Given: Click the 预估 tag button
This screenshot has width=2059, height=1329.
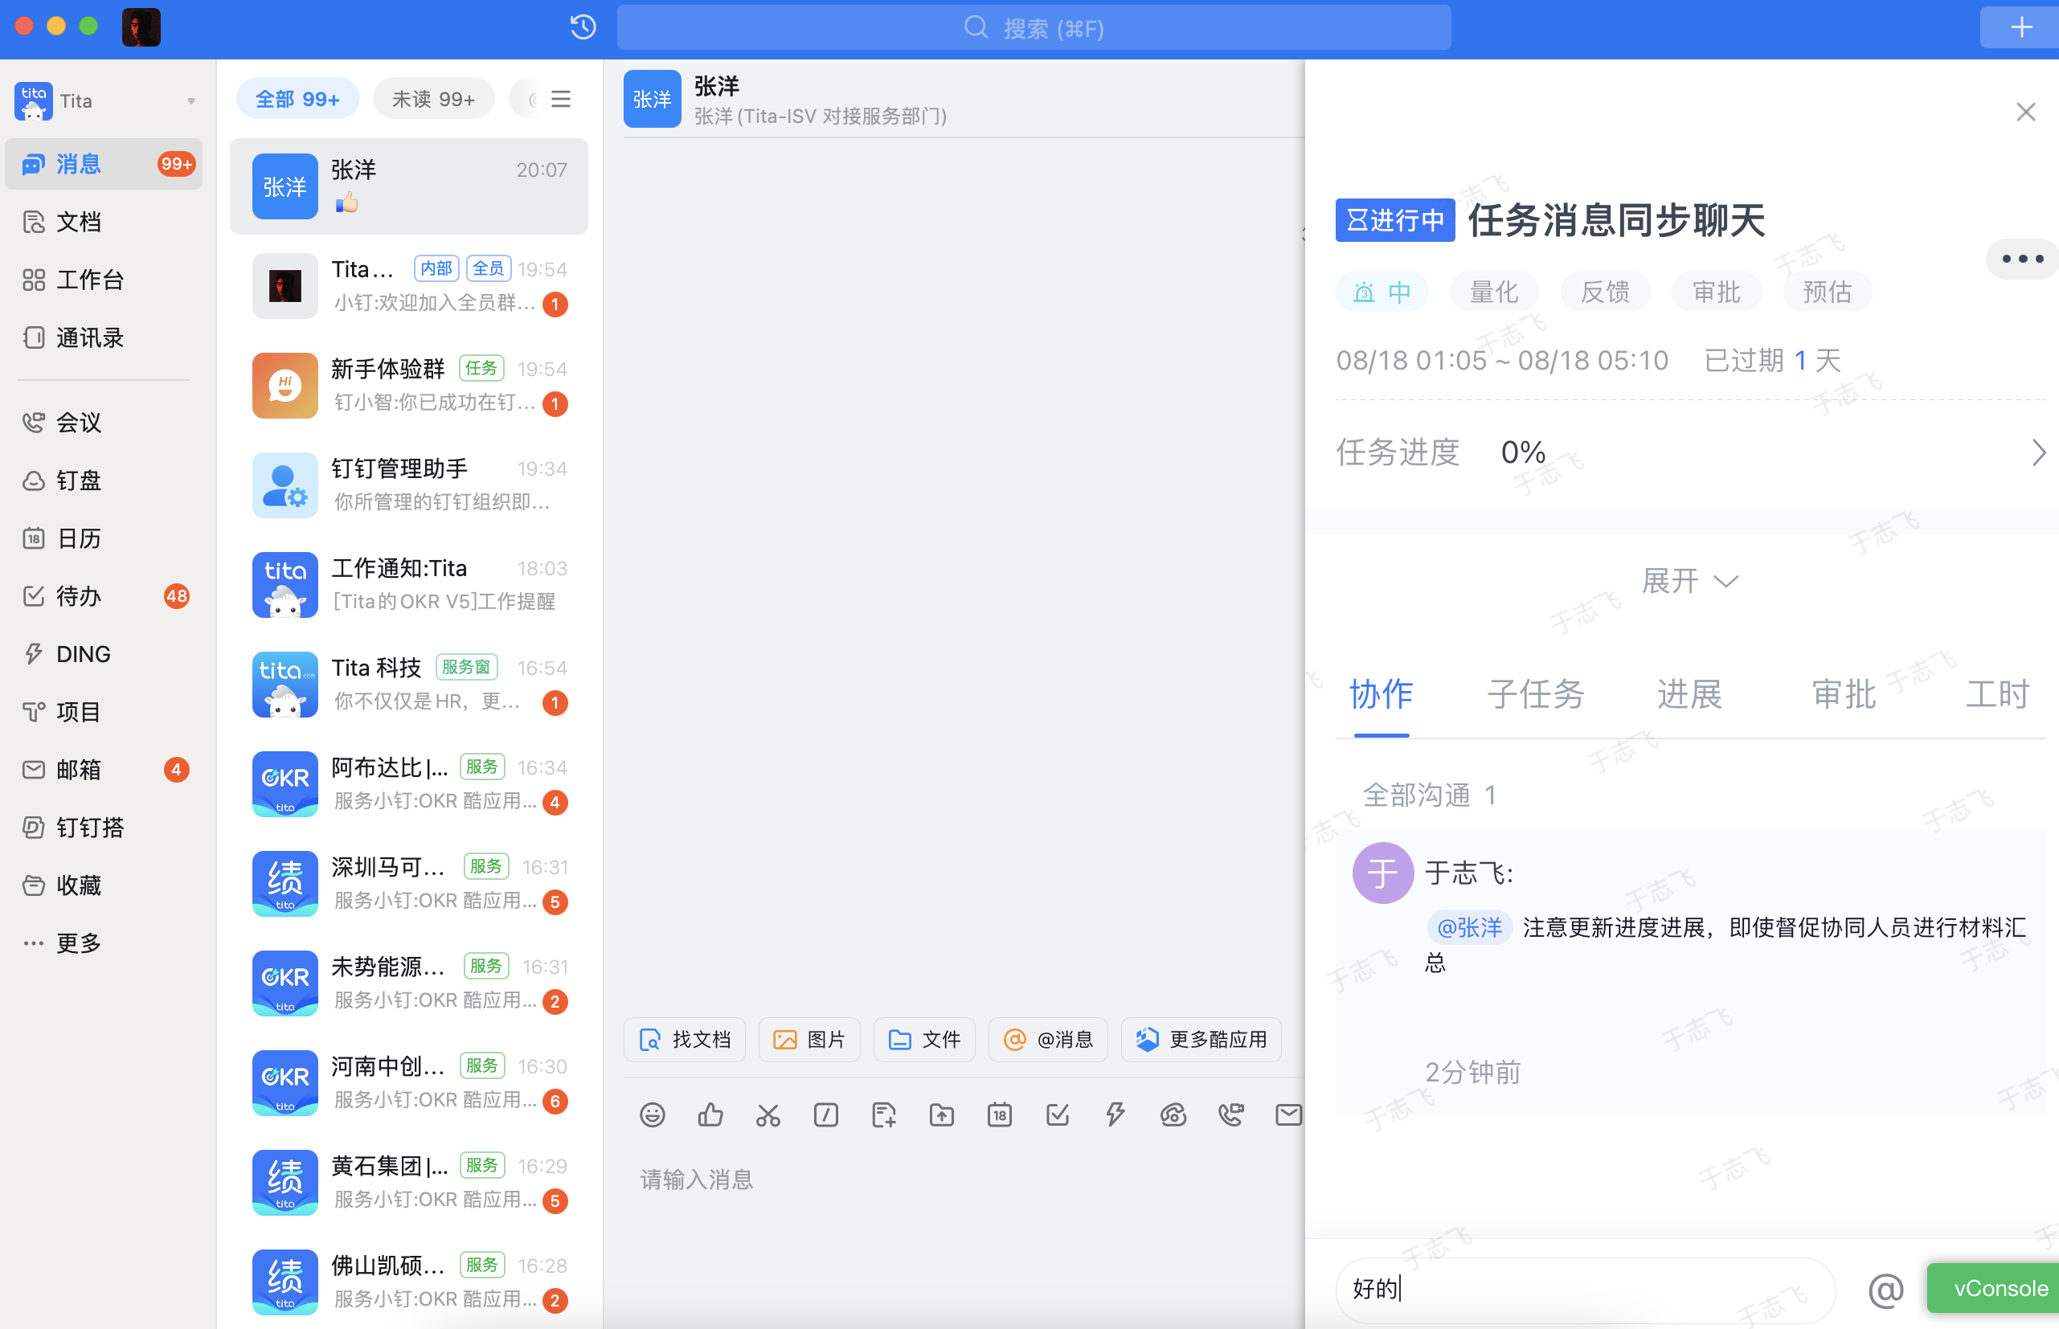Looking at the screenshot, I should pyautogui.click(x=1827, y=292).
